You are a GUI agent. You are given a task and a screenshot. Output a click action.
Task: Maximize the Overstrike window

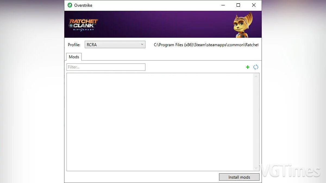[238, 5]
